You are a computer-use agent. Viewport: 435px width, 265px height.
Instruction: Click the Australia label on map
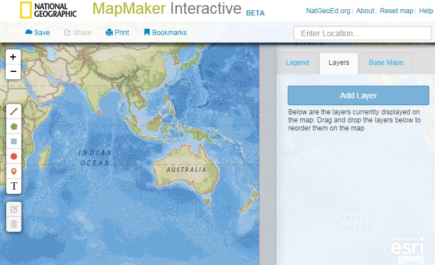pyautogui.click(x=186, y=170)
